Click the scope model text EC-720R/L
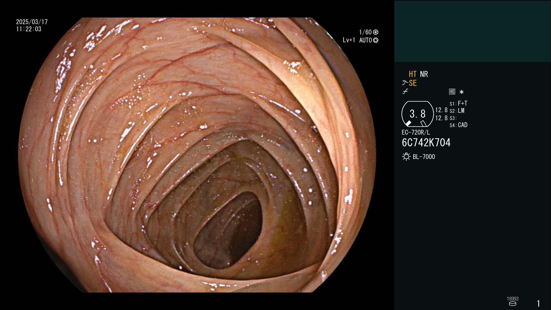The image size is (551, 310). (x=416, y=133)
